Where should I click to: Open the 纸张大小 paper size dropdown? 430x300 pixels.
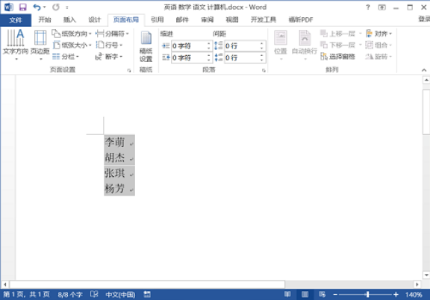72,45
